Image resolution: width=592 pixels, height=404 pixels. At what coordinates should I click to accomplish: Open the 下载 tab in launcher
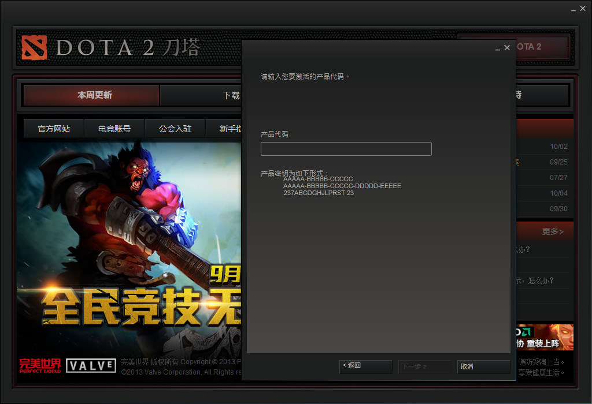(201, 95)
